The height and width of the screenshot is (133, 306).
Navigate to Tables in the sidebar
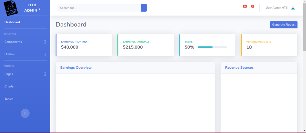click(x=9, y=99)
